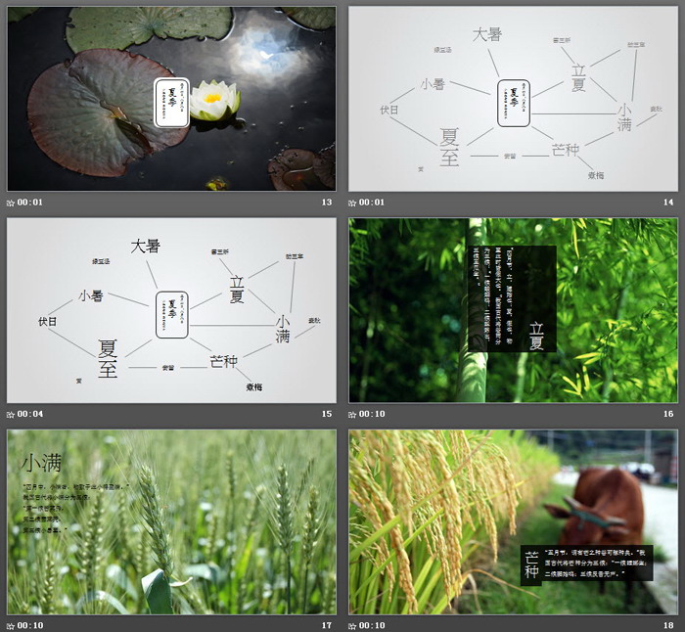
Task: Click the slide number 16 label
Action: pyautogui.click(x=668, y=414)
